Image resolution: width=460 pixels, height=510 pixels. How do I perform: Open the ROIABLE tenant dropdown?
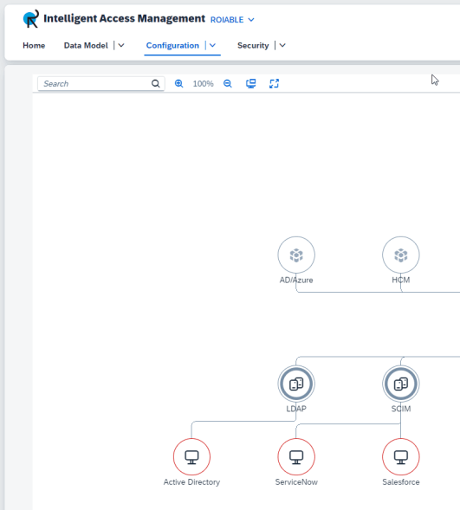[x=232, y=20]
